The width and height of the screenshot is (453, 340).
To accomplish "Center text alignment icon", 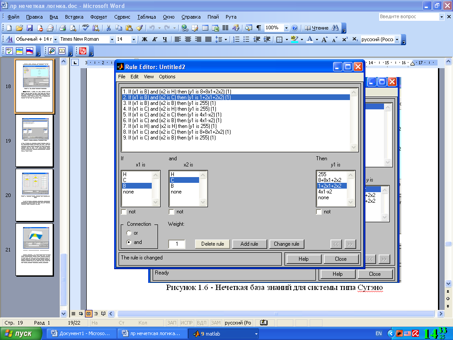I will 188,39.
